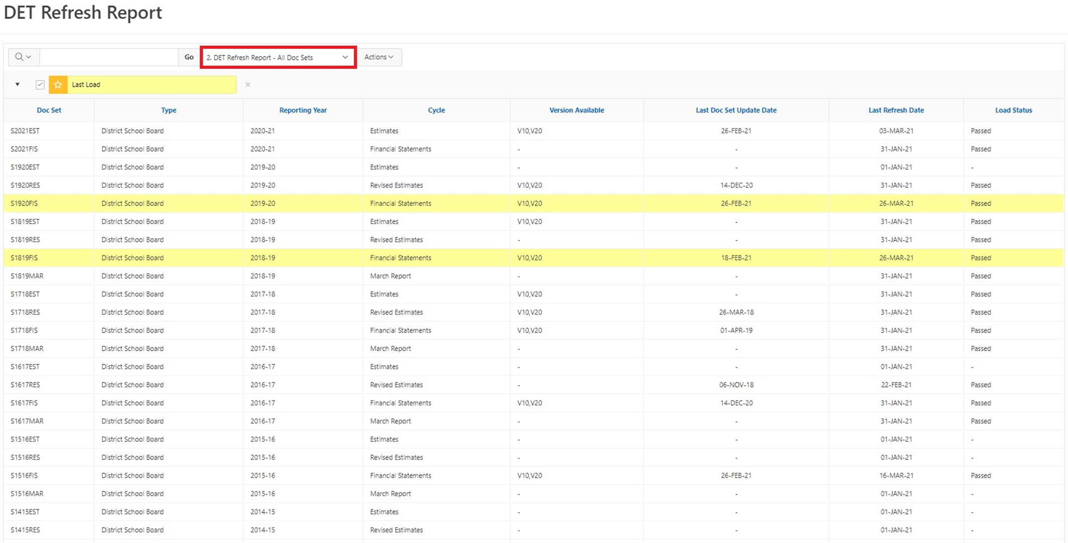Click the Load Status column header
1068x543 pixels.
[1013, 110]
